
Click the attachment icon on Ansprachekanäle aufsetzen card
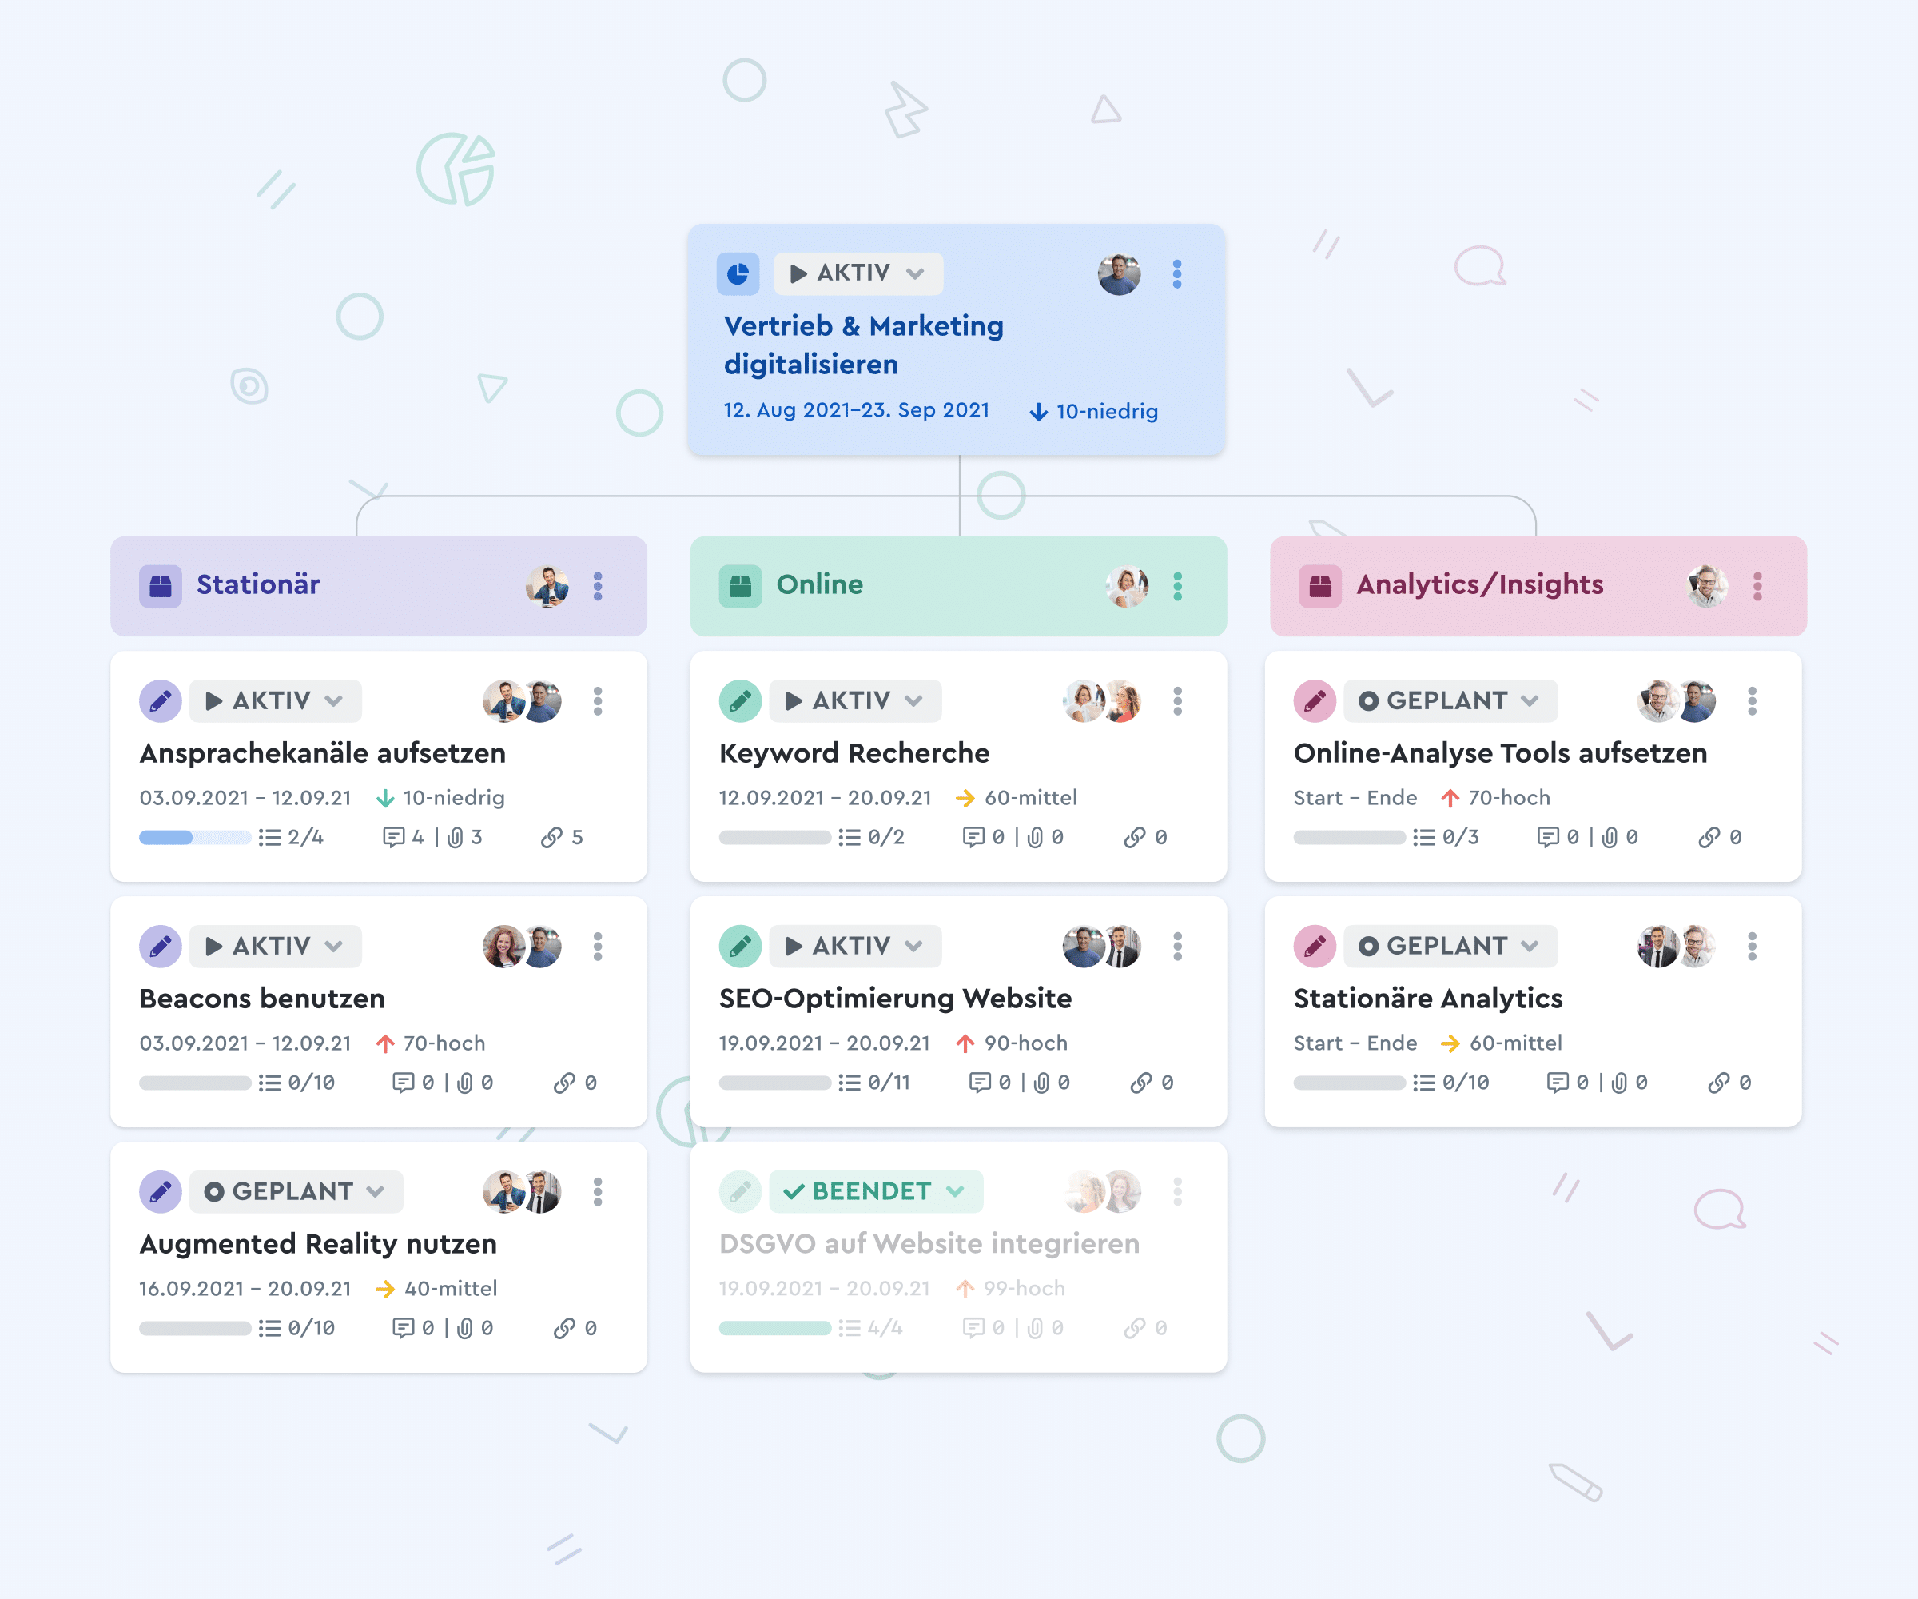click(x=455, y=838)
